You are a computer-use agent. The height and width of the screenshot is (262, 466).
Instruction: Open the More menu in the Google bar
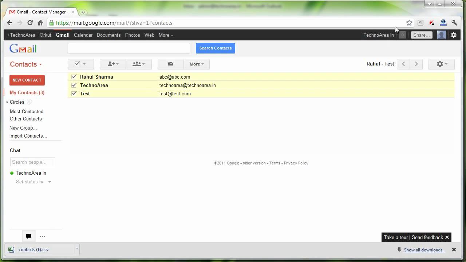coord(166,35)
